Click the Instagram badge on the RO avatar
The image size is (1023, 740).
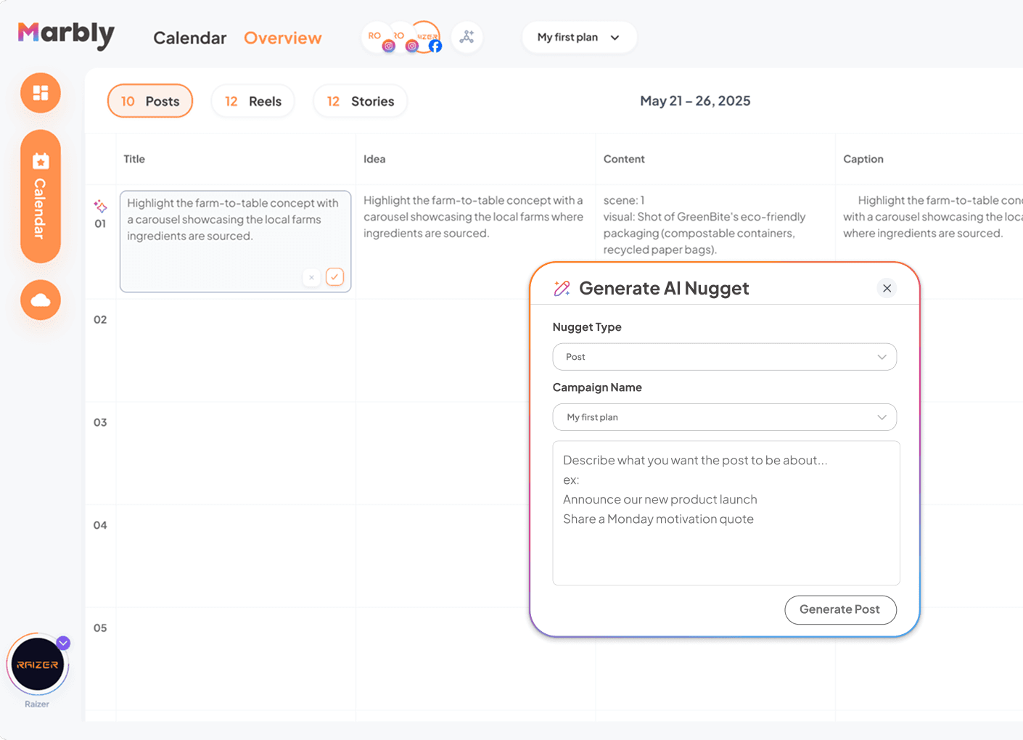(389, 45)
